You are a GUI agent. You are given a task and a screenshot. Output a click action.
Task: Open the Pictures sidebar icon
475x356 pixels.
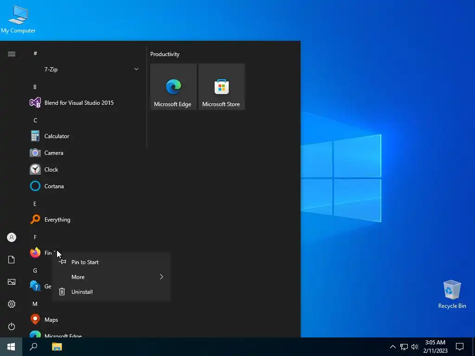click(x=12, y=282)
